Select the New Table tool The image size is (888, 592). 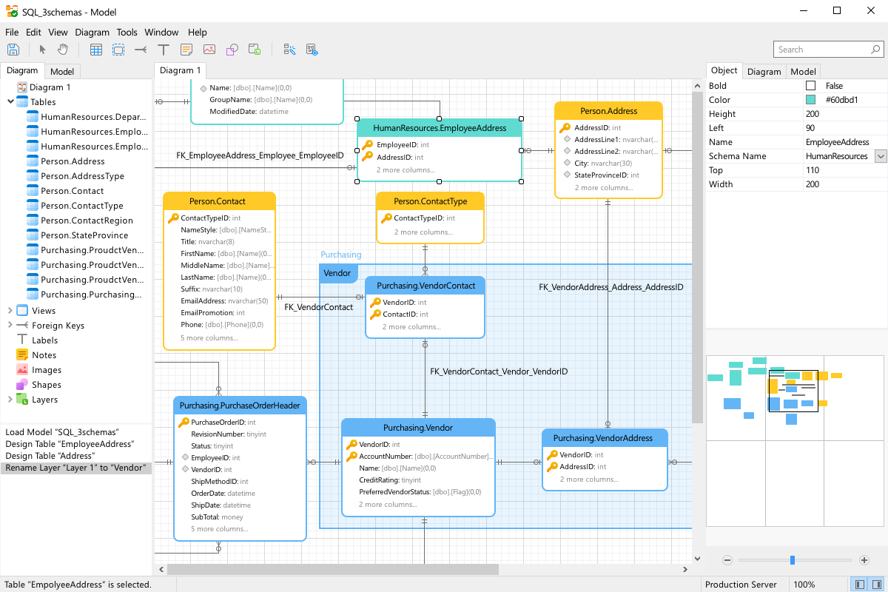point(96,49)
